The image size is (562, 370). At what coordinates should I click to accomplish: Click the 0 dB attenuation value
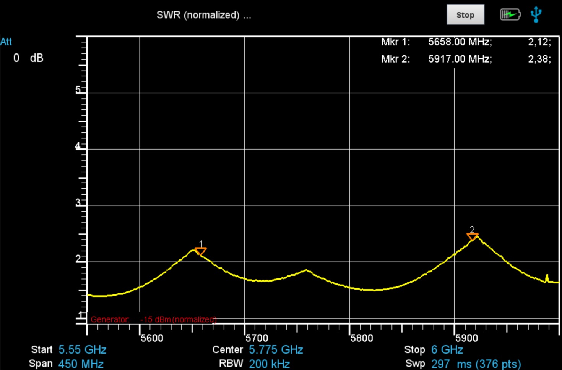pyautogui.click(x=28, y=58)
